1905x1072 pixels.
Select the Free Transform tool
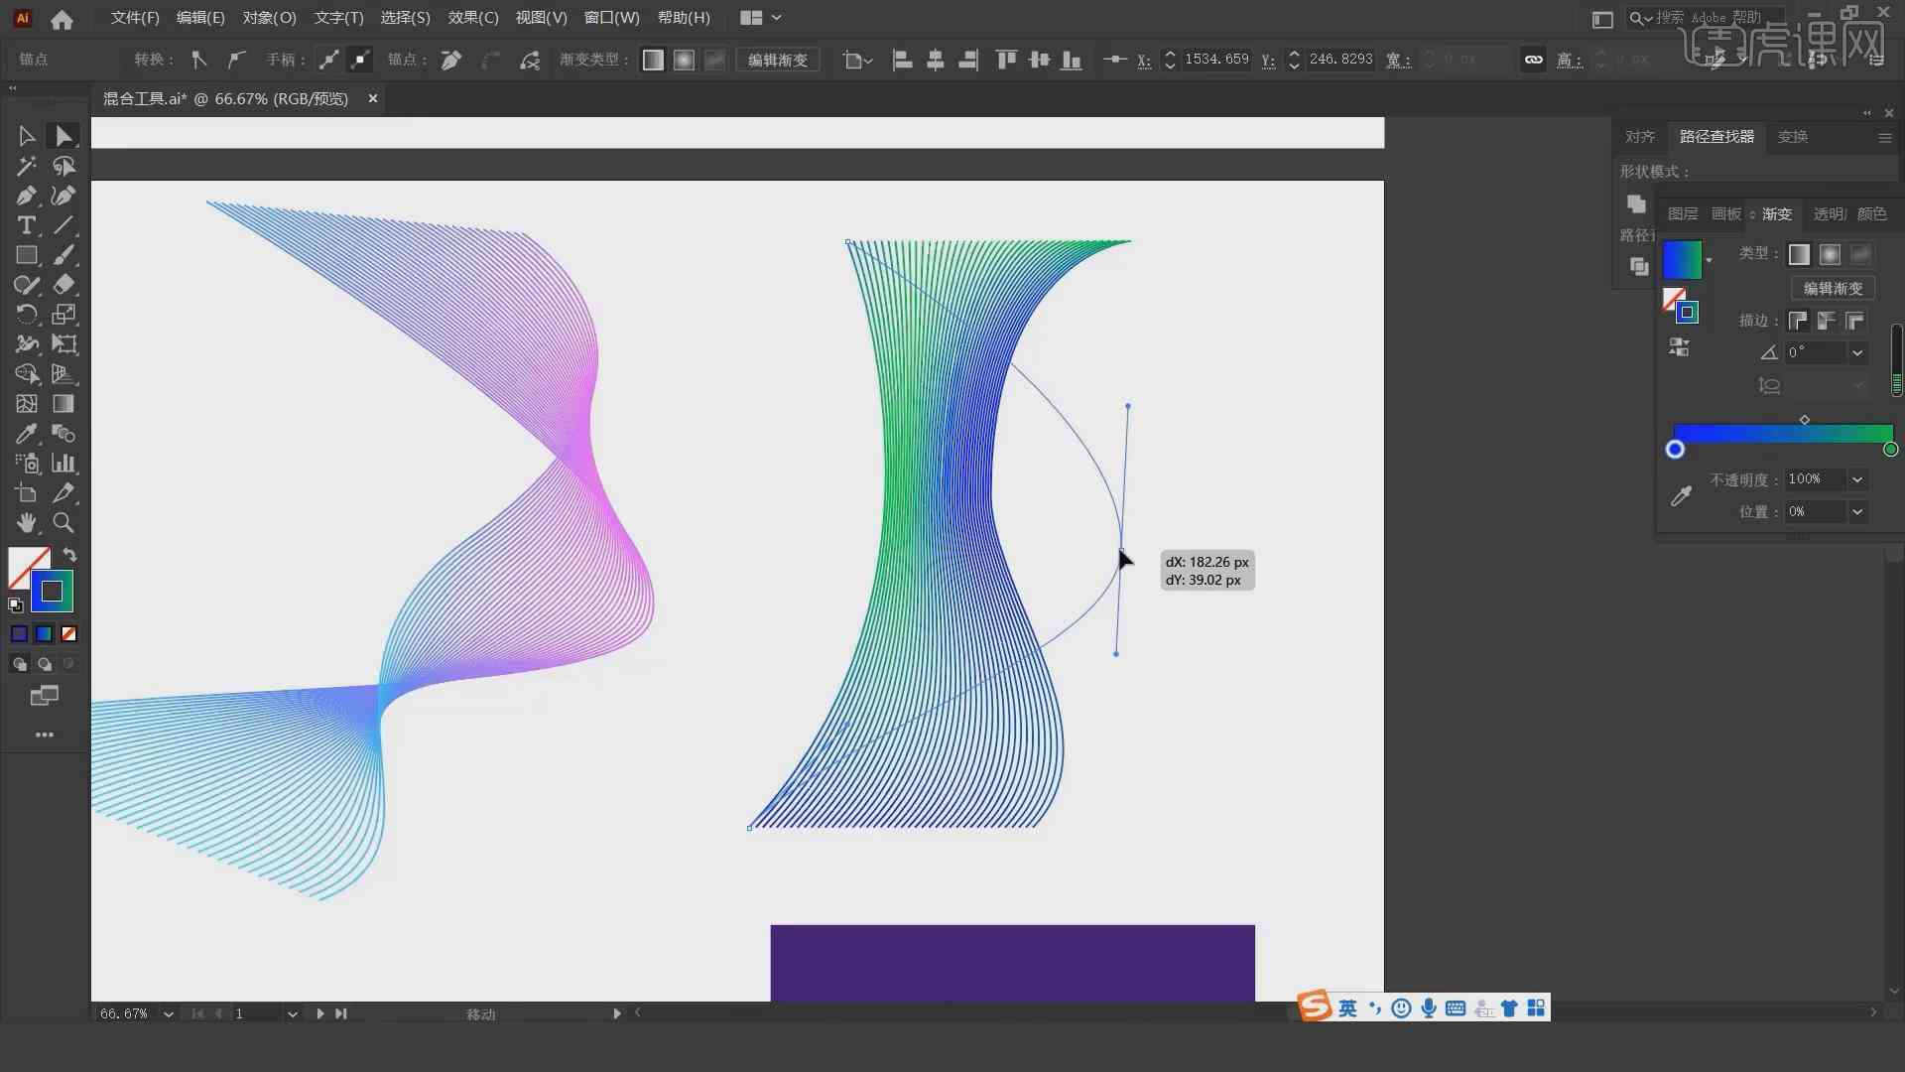pos(63,344)
